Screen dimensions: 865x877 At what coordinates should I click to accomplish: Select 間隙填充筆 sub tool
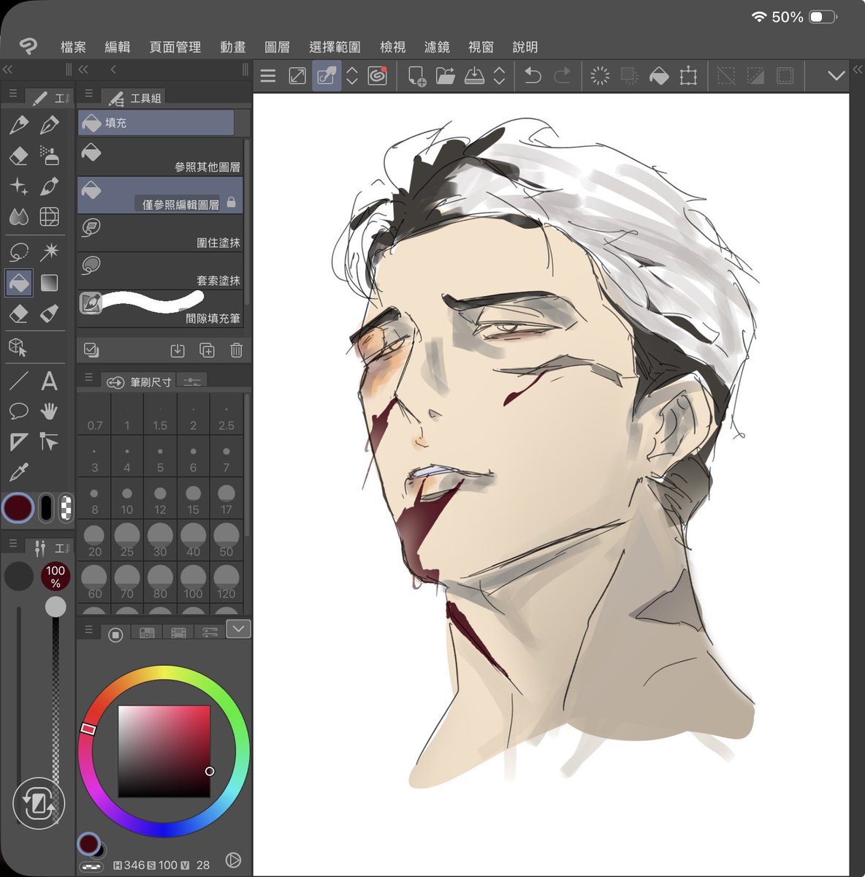point(160,310)
